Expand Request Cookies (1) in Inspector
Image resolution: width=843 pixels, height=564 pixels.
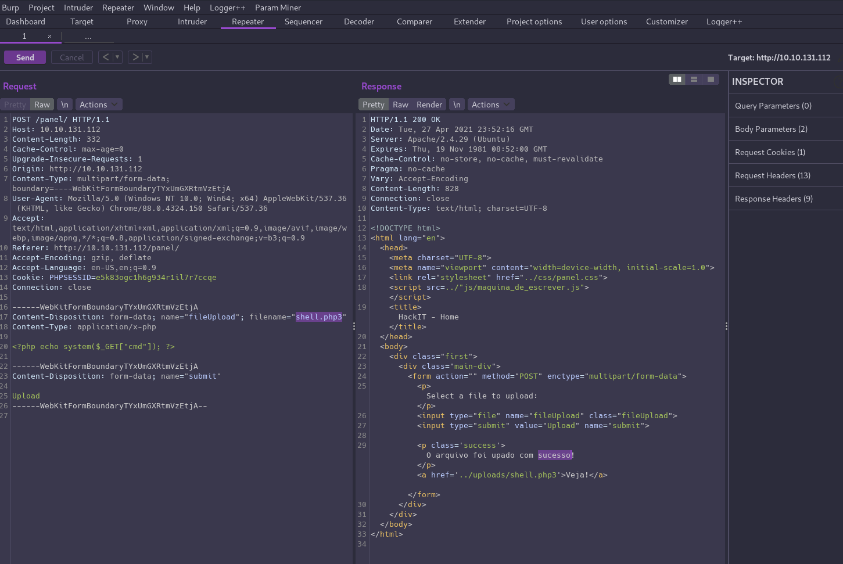click(x=785, y=152)
